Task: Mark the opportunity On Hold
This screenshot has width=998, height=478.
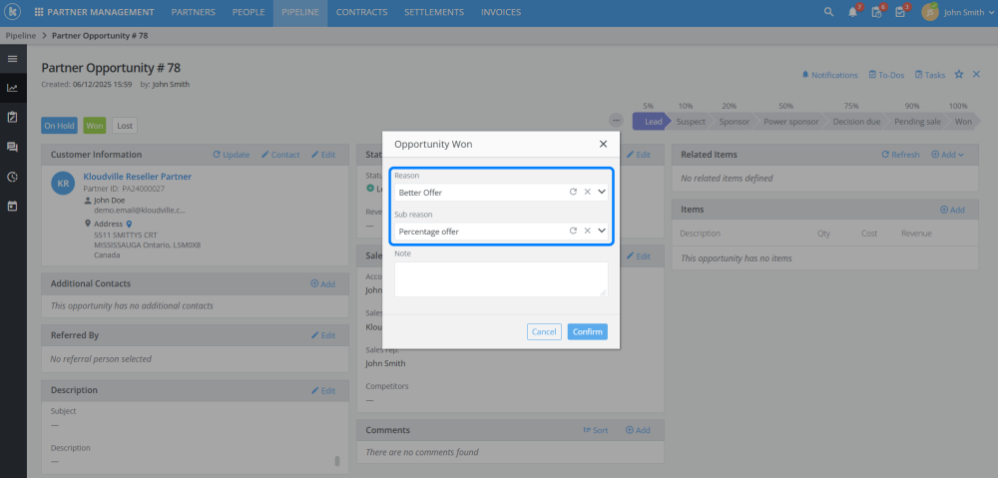Action: [59, 126]
